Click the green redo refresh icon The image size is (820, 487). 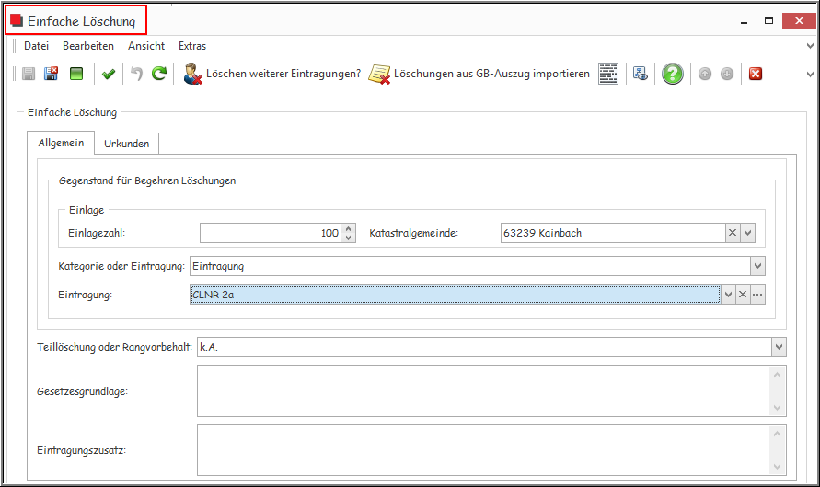[159, 74]
